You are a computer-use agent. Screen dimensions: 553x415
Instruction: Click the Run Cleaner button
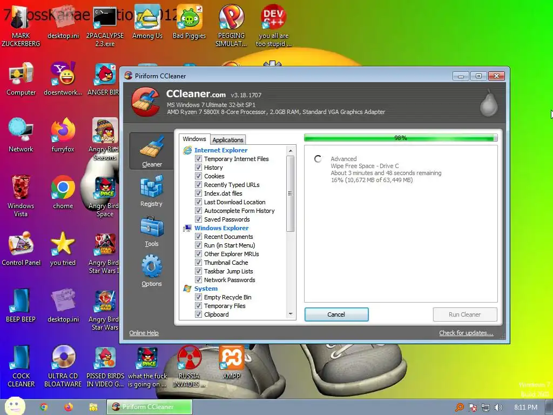coord(465,314)
